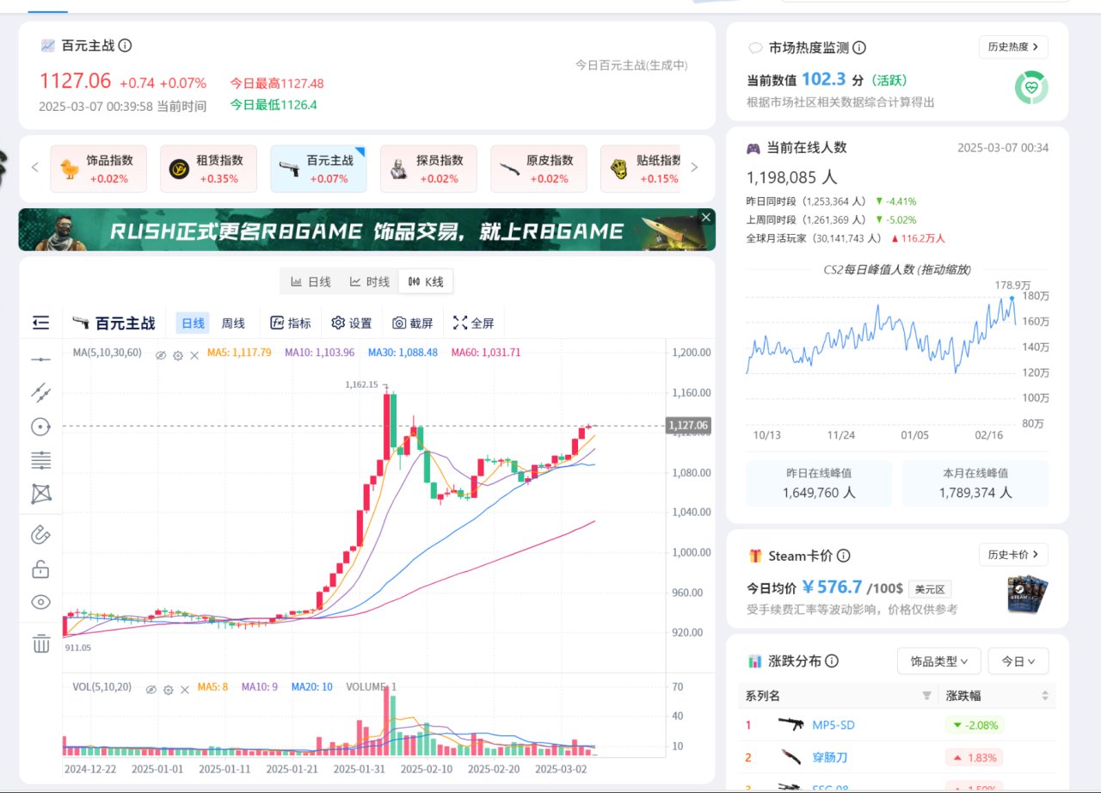The width and height of the screenshot is (1101, 793).
Task: Open MA indicator settings gear
Action: [178, 355]
